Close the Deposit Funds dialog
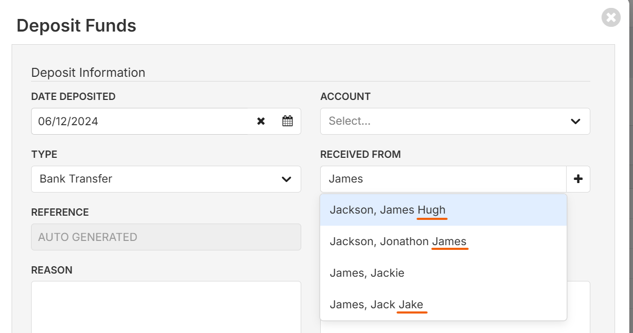The image size is (633, 333). (x=611, y=17)
